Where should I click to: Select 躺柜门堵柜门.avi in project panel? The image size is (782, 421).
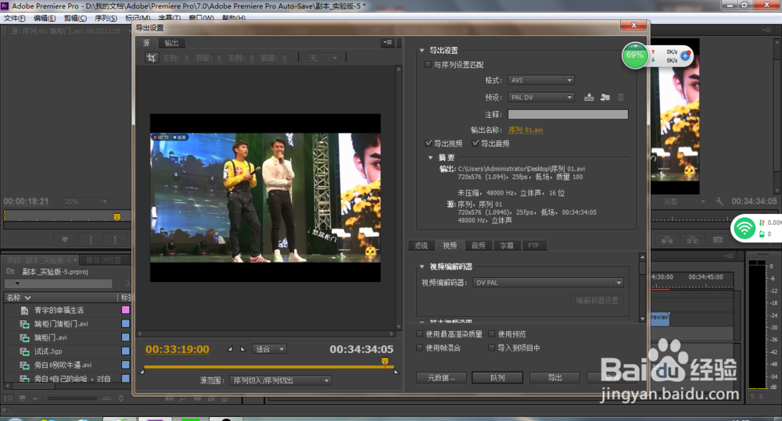pyautogui.click(x=61, y=324)
